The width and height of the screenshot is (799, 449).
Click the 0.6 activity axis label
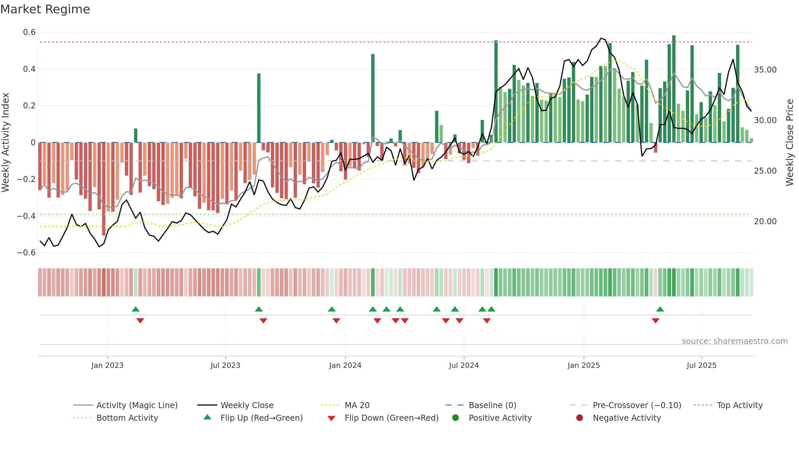coord(29,32)
